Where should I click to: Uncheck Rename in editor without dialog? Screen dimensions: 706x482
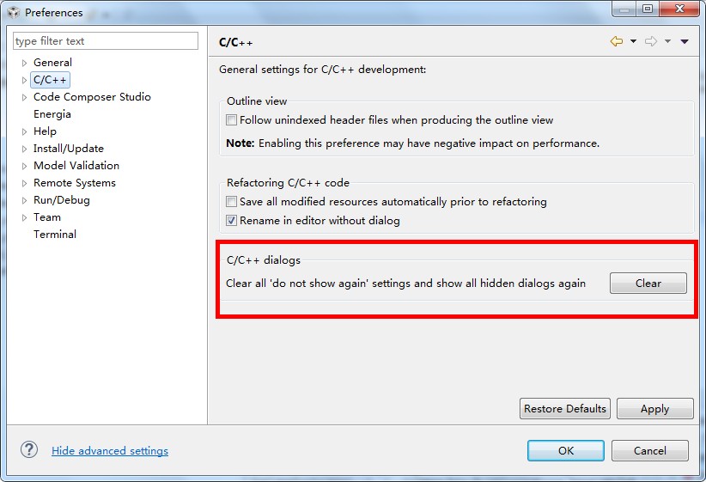tap(231, 220)
